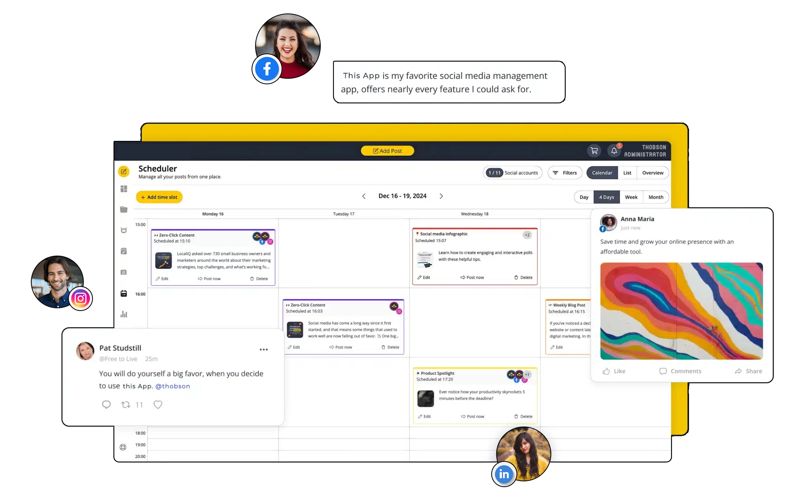This screenshot has width=810, height=499.
Task: Open the shopping cart icon
Action: point(594,151)
